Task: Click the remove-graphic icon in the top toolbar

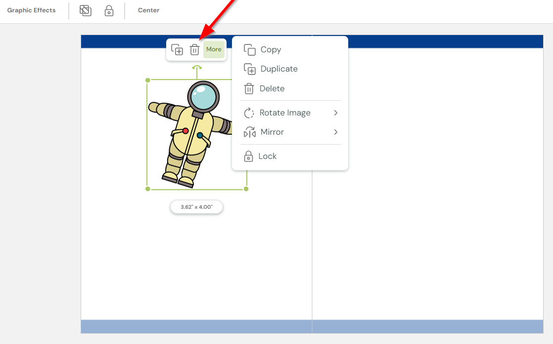Action: [x=85, y=10]
